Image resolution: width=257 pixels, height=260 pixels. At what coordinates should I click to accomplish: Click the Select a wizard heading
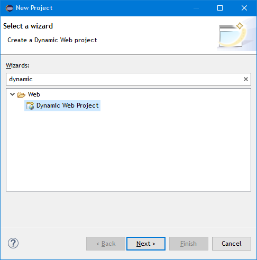28,26
